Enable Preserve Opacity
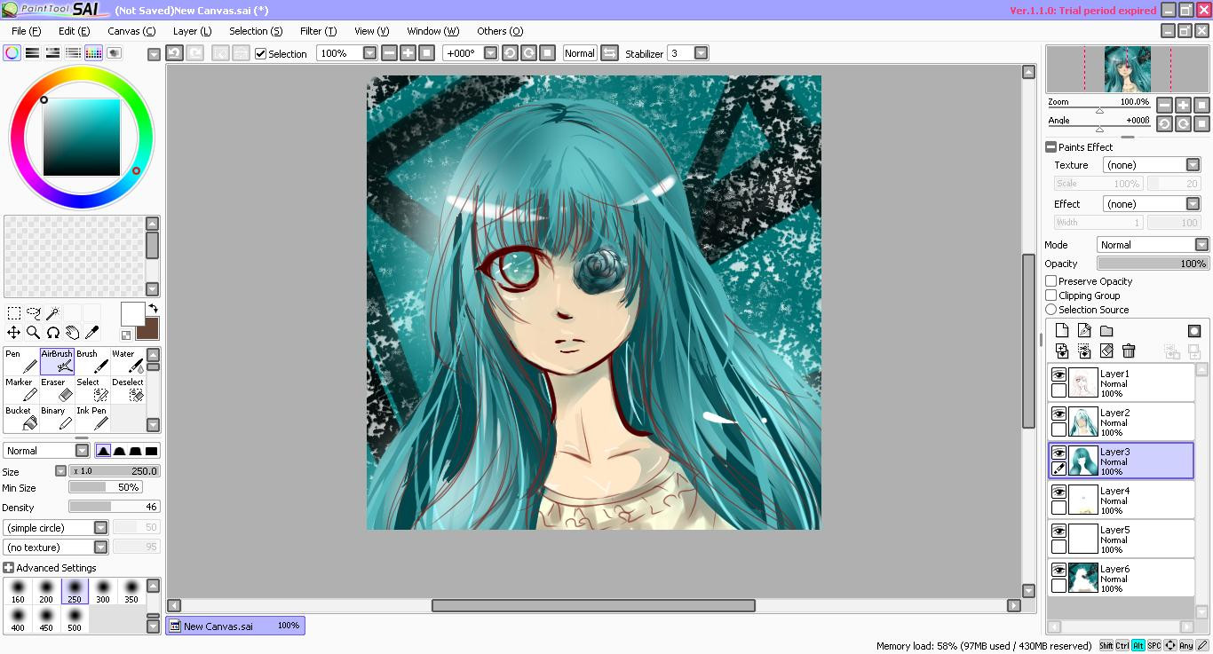The image size is (1213, 654). [1051, 281]
